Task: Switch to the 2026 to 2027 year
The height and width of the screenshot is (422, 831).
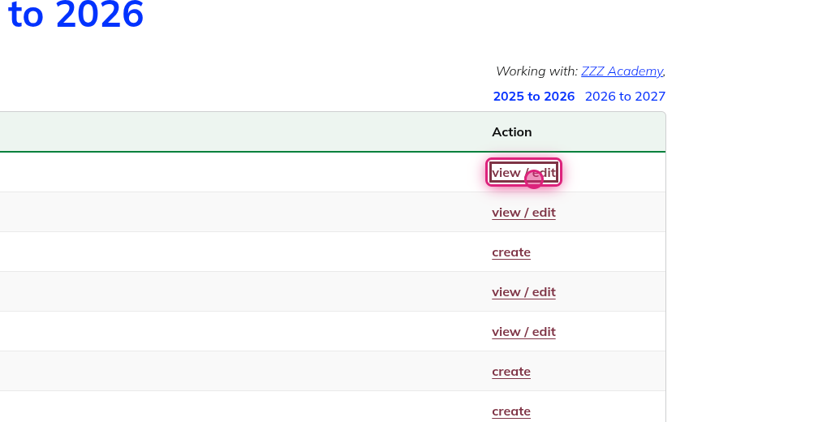Action: (625, 97)
